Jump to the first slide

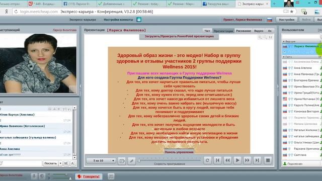[x=217, y=160]
